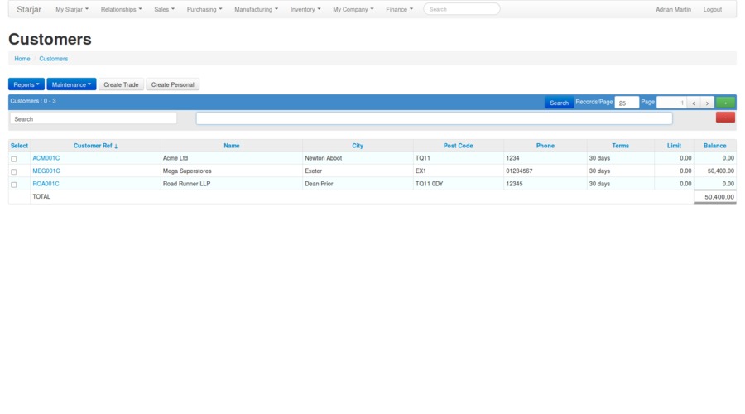Open the Finance menu dropdown
Viewport: 745px width, 414px height.
(x=399, y=9)
